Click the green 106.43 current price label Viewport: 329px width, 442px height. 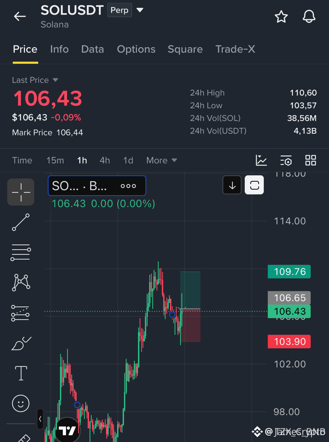tap(289, 312)
